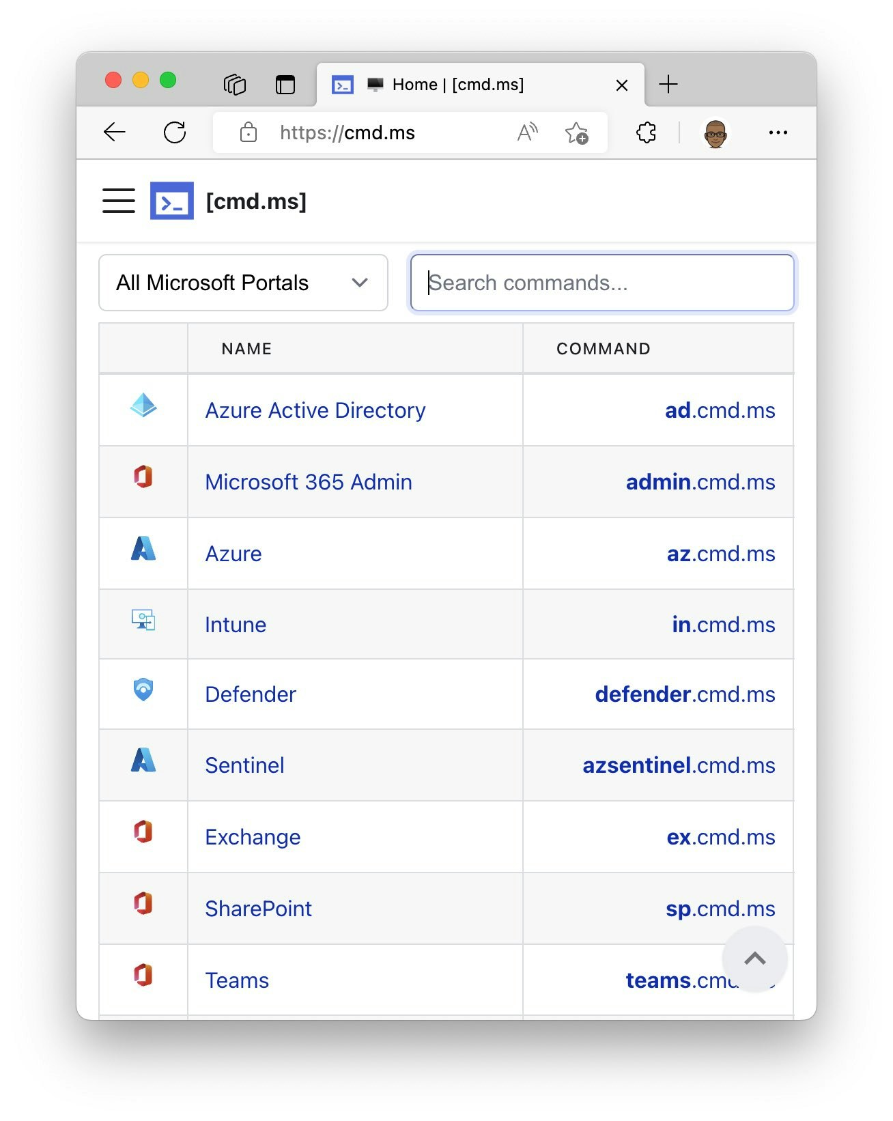Open the Defender link

251,694
